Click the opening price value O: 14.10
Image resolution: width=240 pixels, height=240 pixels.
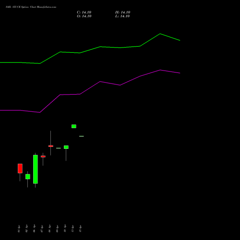(84, 16)
